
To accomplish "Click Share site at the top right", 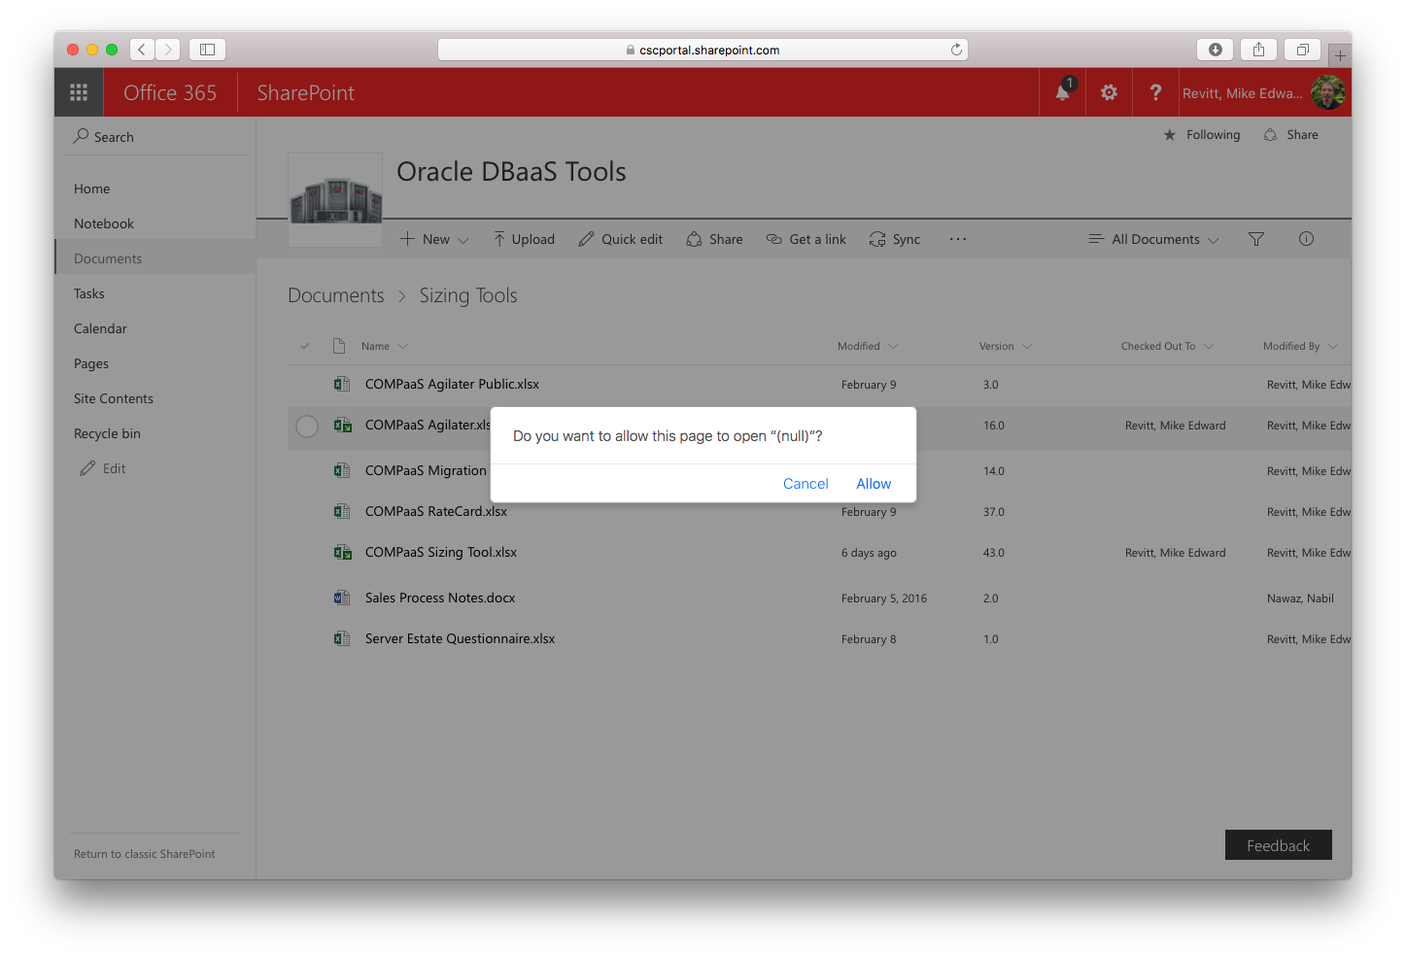I will 1291,135.
